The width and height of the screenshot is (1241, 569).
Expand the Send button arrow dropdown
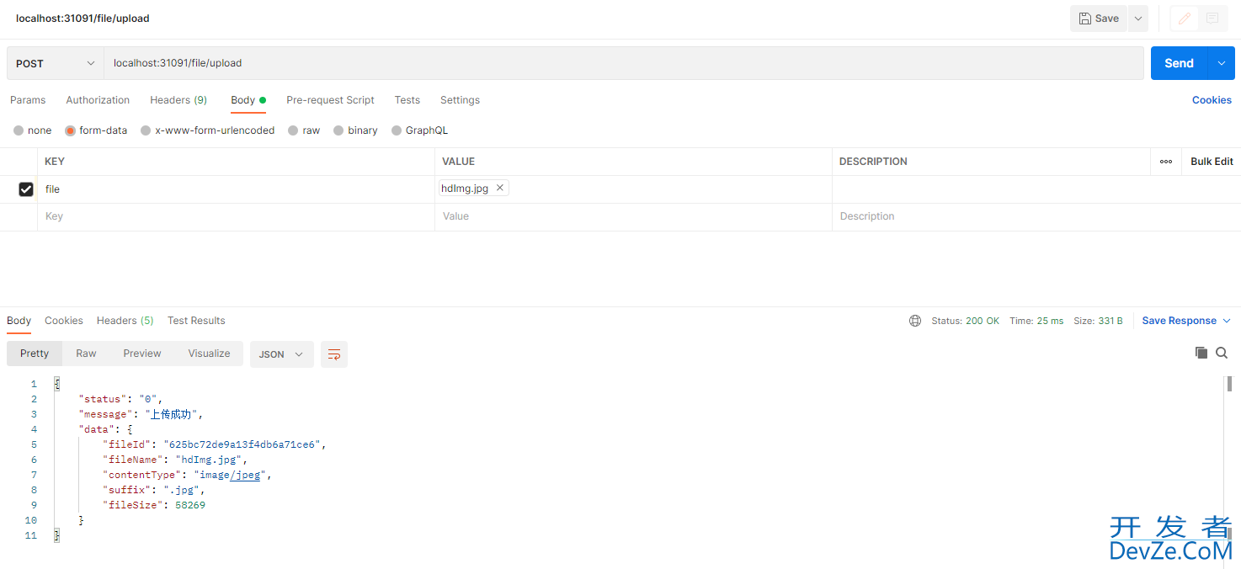point(1221,63)
